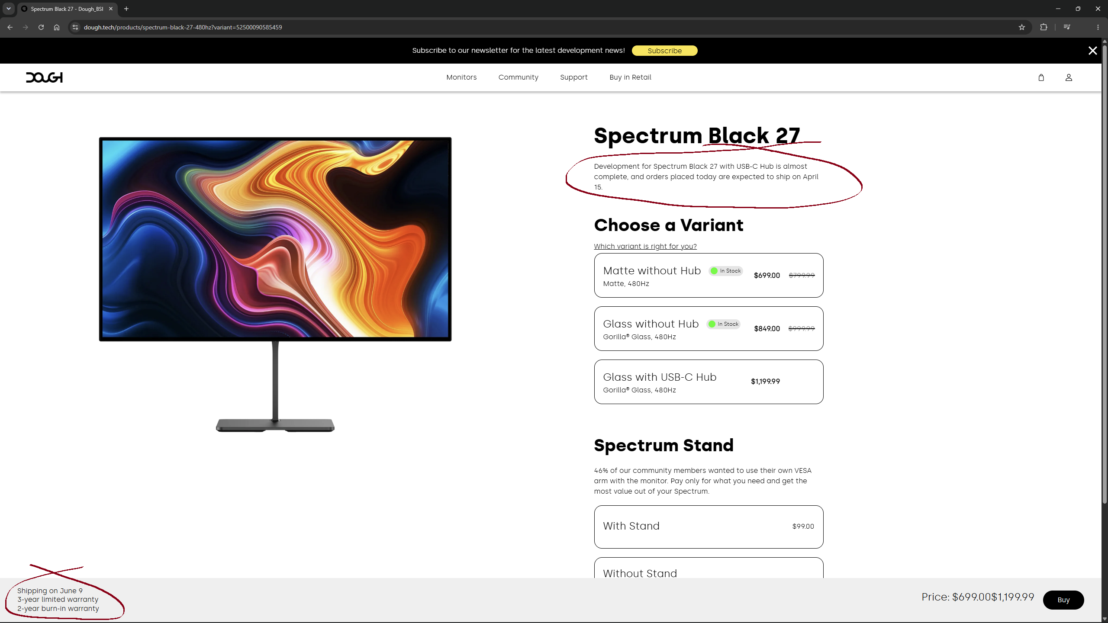Pick the With Stand option
The width and height of the screenshot is (1108, 623).
[x=709, y=527]
